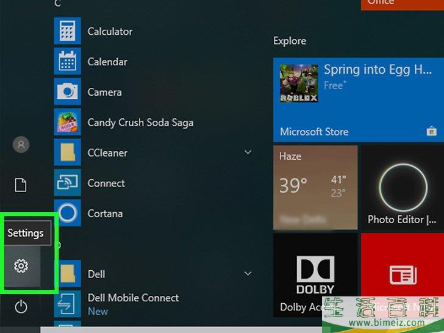Viewport: 444px width, 333px height.
Task: Expand the CCleaner folder chevron
Action: point(248,152)
